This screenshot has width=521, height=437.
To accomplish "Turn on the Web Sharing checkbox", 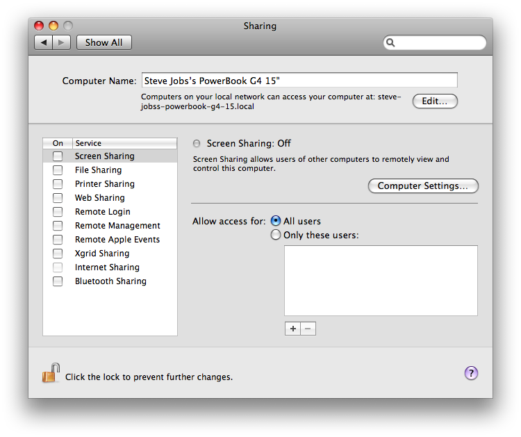I will [x=58, y=198].
